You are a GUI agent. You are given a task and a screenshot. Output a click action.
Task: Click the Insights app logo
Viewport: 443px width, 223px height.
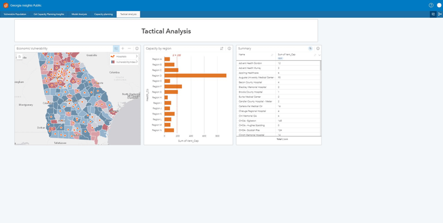pyautogui.click(x=6, y=5)
